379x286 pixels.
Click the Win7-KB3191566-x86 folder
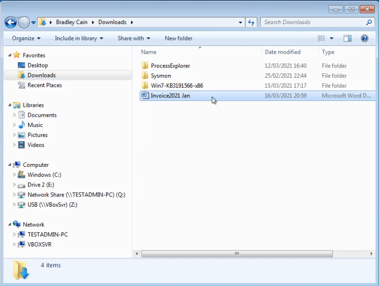tap(176, 86)
